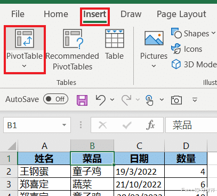Click cell 童子鸡 in row 2
This screenshot has height=196, width=217.
coord(92,171)
